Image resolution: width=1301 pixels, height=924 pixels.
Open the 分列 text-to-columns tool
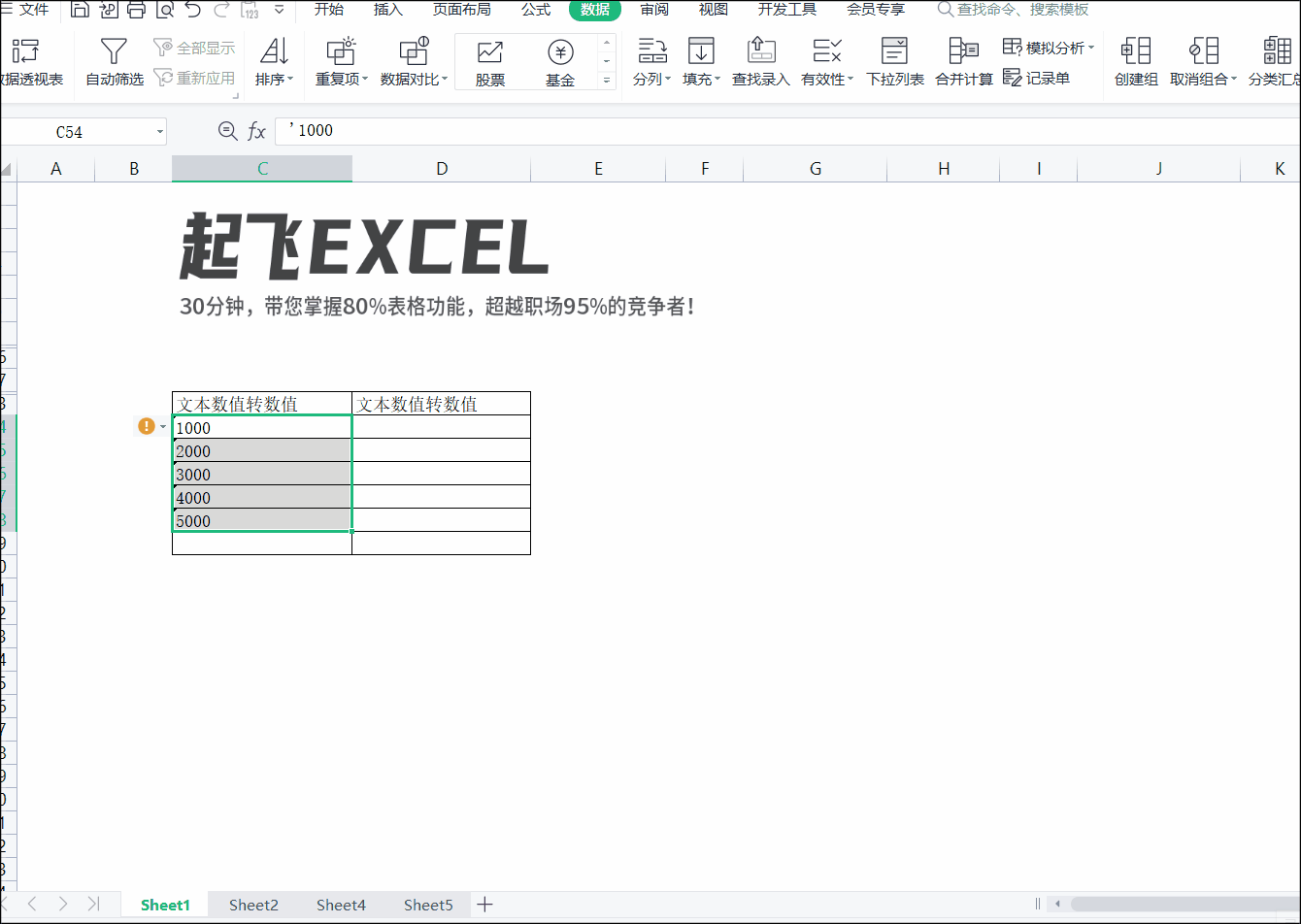click(652, 62)
